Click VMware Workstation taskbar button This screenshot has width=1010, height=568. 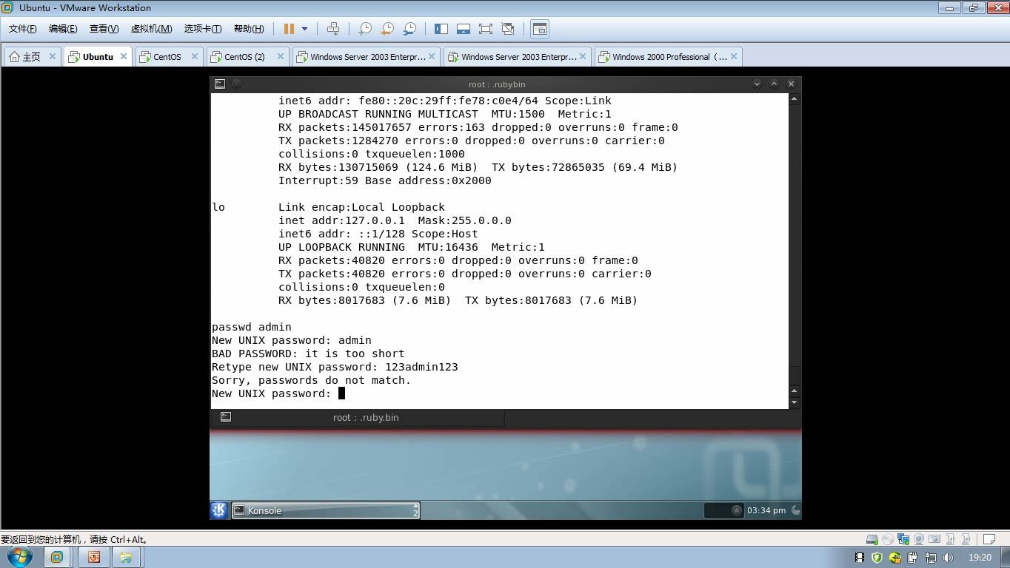click(58, 557)
